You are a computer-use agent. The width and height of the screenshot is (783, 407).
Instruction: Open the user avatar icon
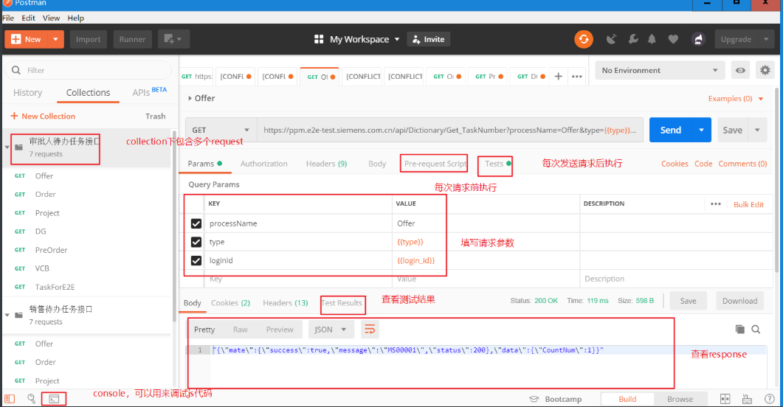tap(698, 39)
